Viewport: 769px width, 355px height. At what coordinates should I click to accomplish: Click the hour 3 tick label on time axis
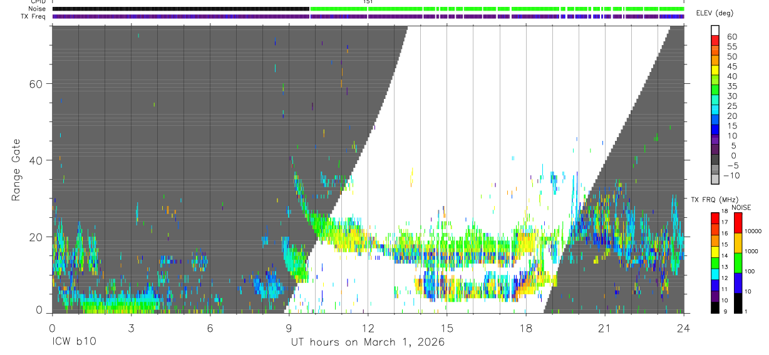point(131,327)
